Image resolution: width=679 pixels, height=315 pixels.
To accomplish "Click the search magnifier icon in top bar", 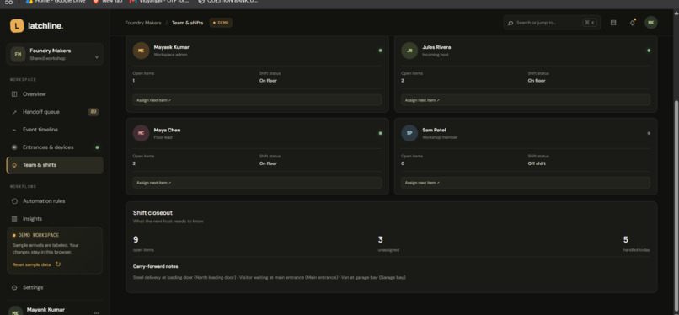I will pos(511,23).
